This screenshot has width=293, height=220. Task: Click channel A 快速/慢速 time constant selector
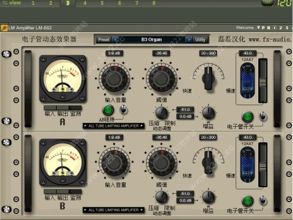(209, 78)
